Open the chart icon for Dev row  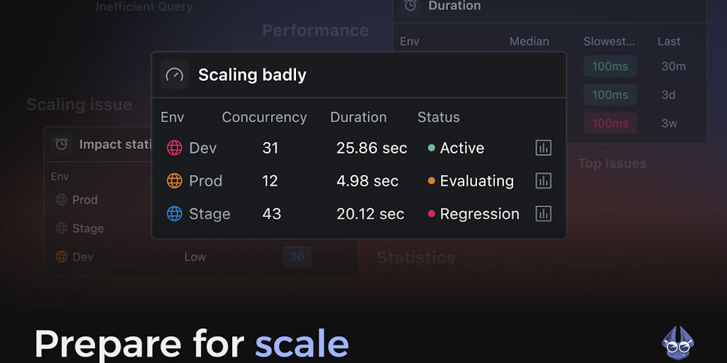(x=543, y=147)
